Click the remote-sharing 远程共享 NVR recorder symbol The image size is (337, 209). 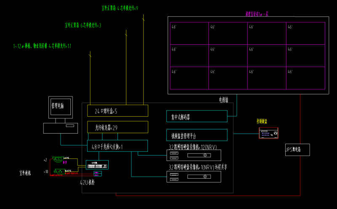(193, 177)
